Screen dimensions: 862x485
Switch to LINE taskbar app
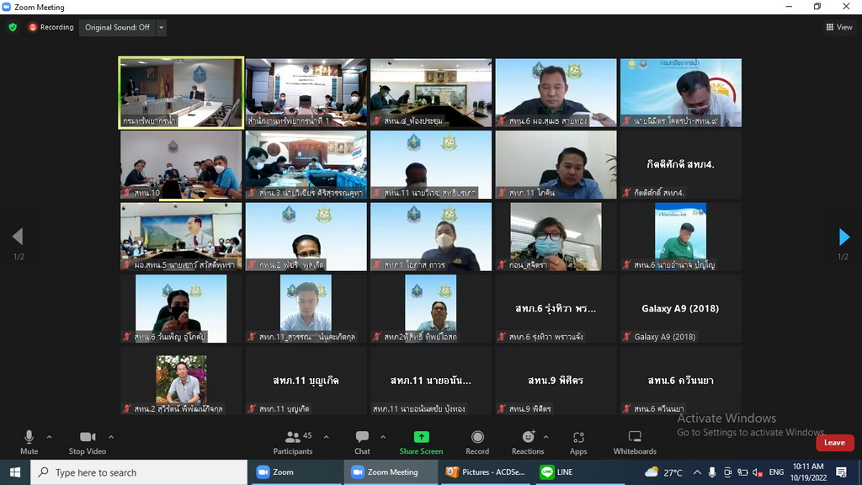point(579,472)
